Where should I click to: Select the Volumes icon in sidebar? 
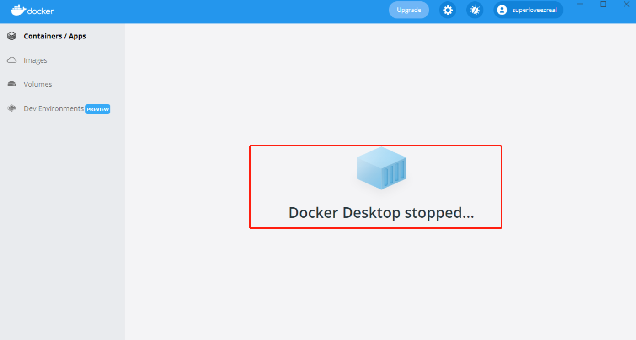click(x=11, y=84)
